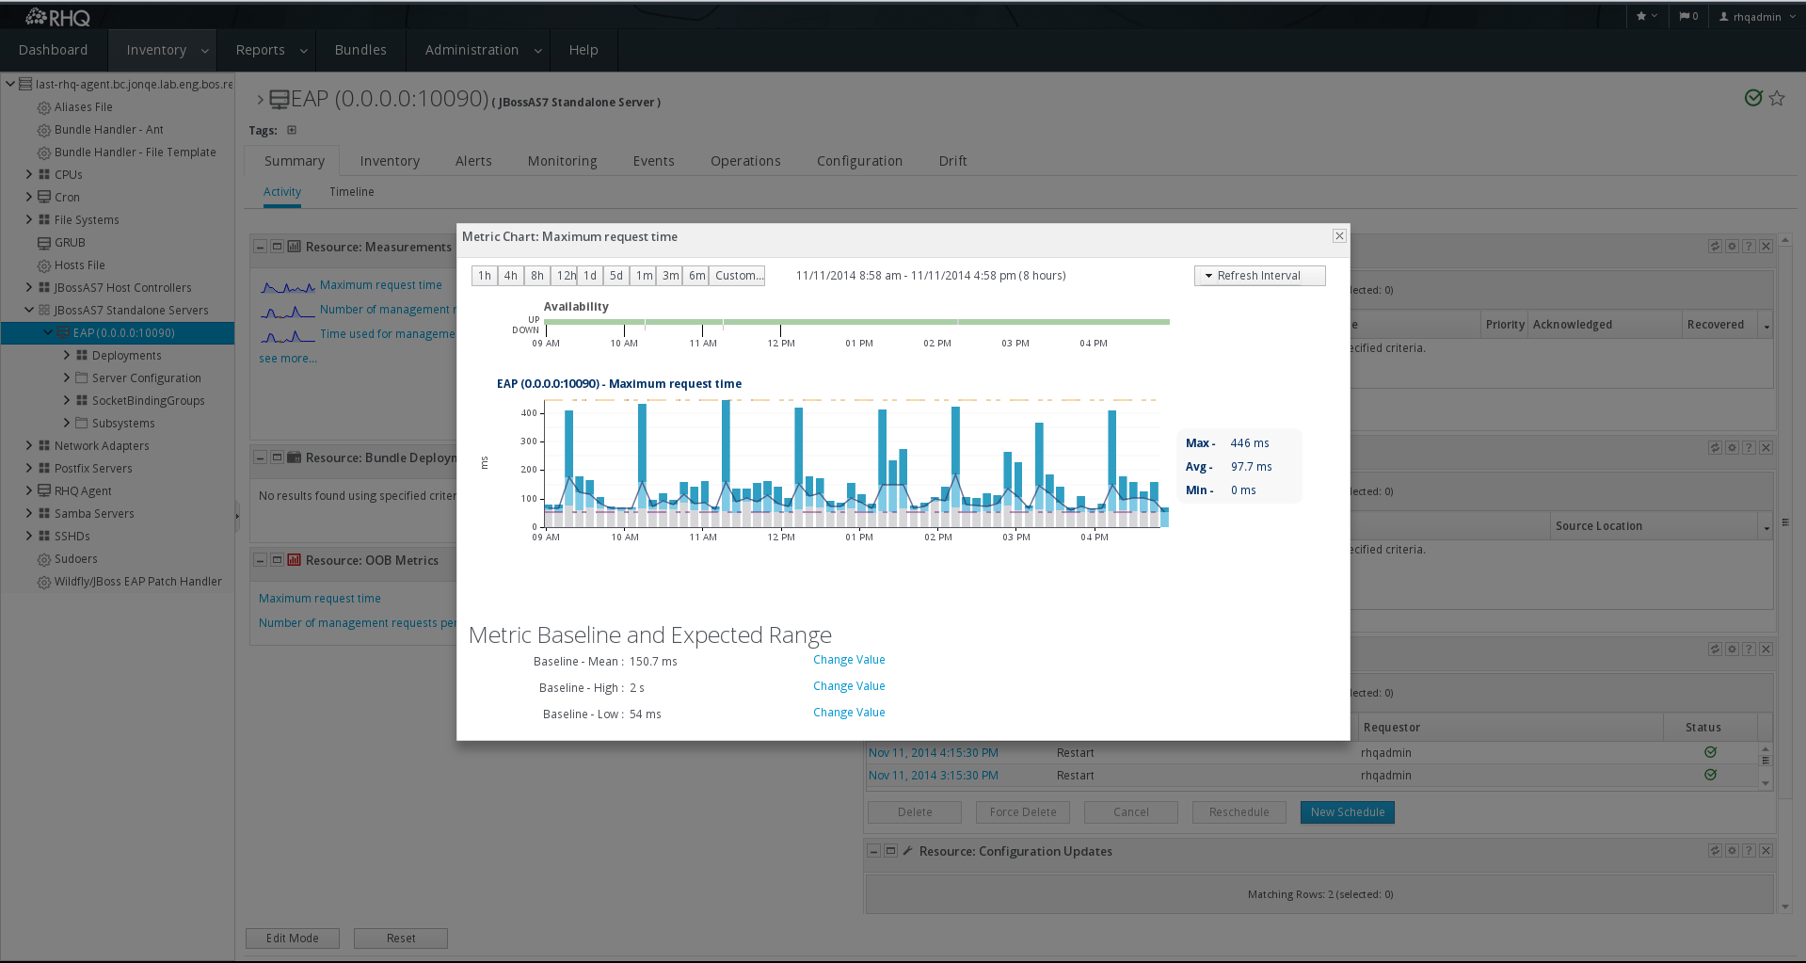Click the New Schedule button
Image resolution: width=1806 pixels, height=963 pixels.
click(x=1347, y=812)
